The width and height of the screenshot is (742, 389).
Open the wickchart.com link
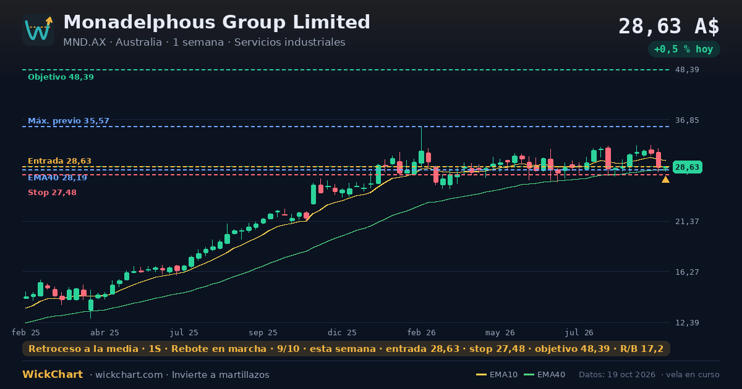[x=129, y=375]
